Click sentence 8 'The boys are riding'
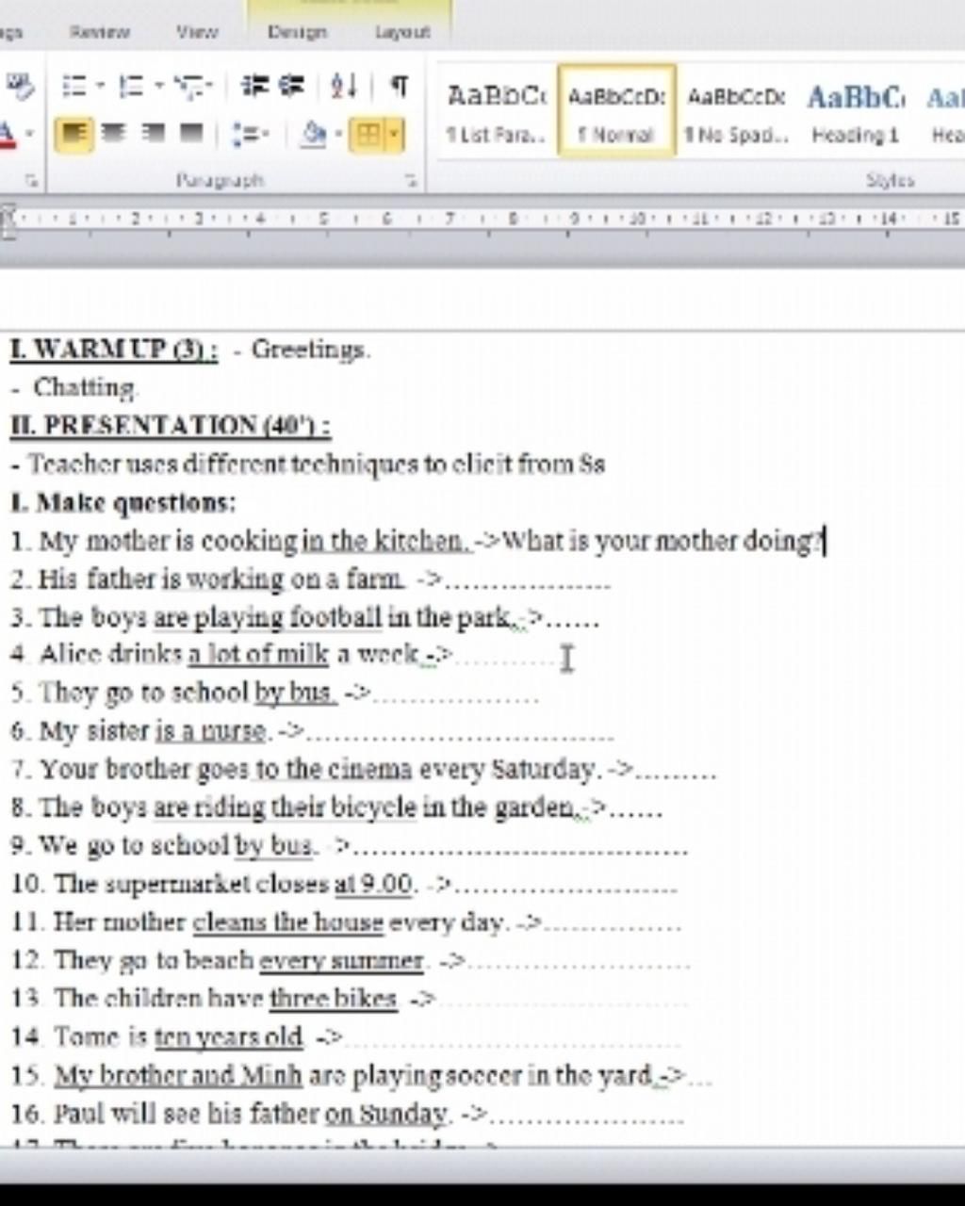This screenshot has height=1206, width=965. coord(336,807)
